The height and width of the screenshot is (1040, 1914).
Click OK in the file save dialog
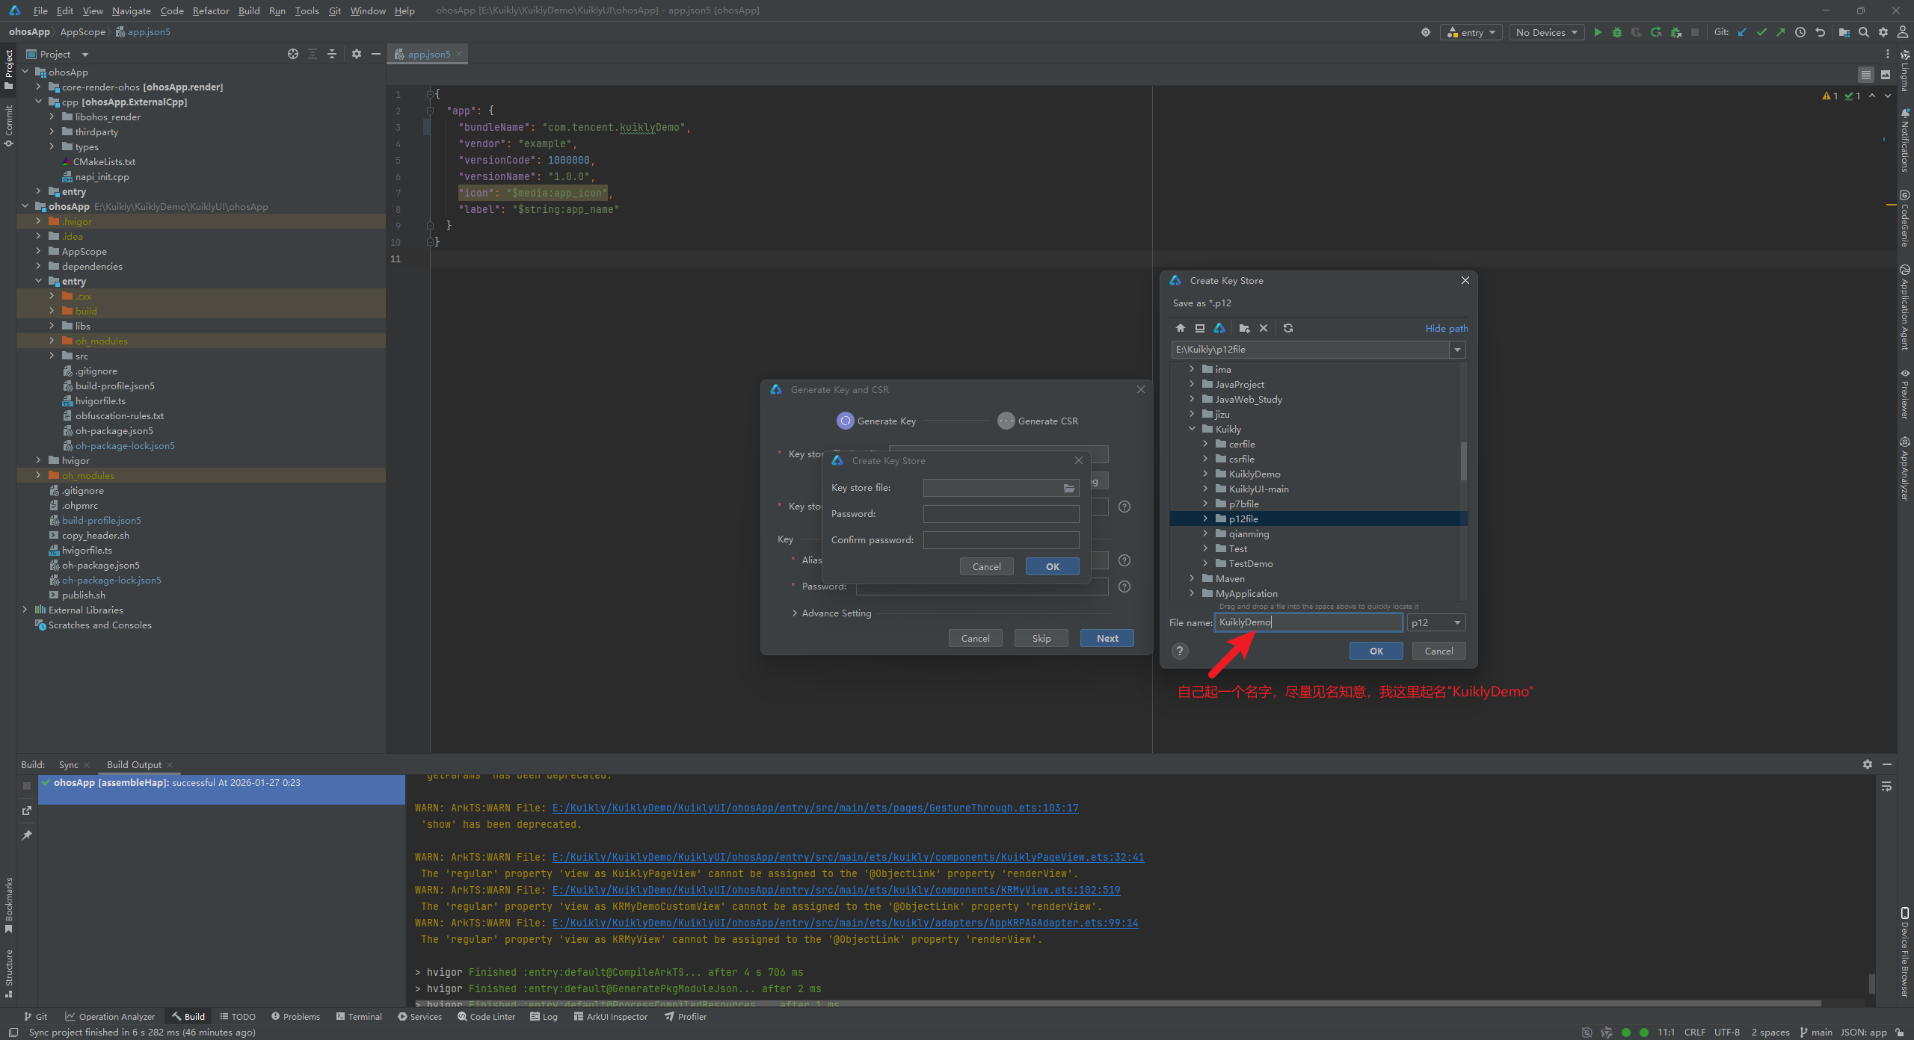[1376, 651]
